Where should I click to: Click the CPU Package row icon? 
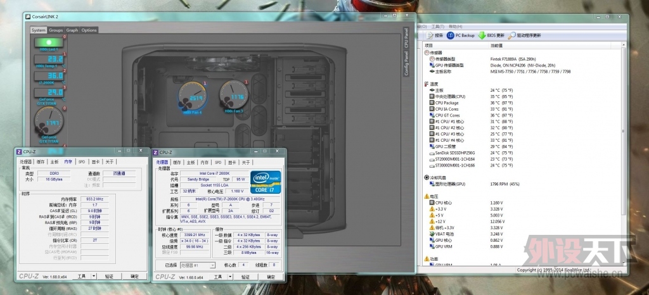[x=432, y=103]
